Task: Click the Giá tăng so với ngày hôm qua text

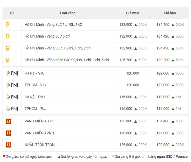Action: tap(84, 156)
